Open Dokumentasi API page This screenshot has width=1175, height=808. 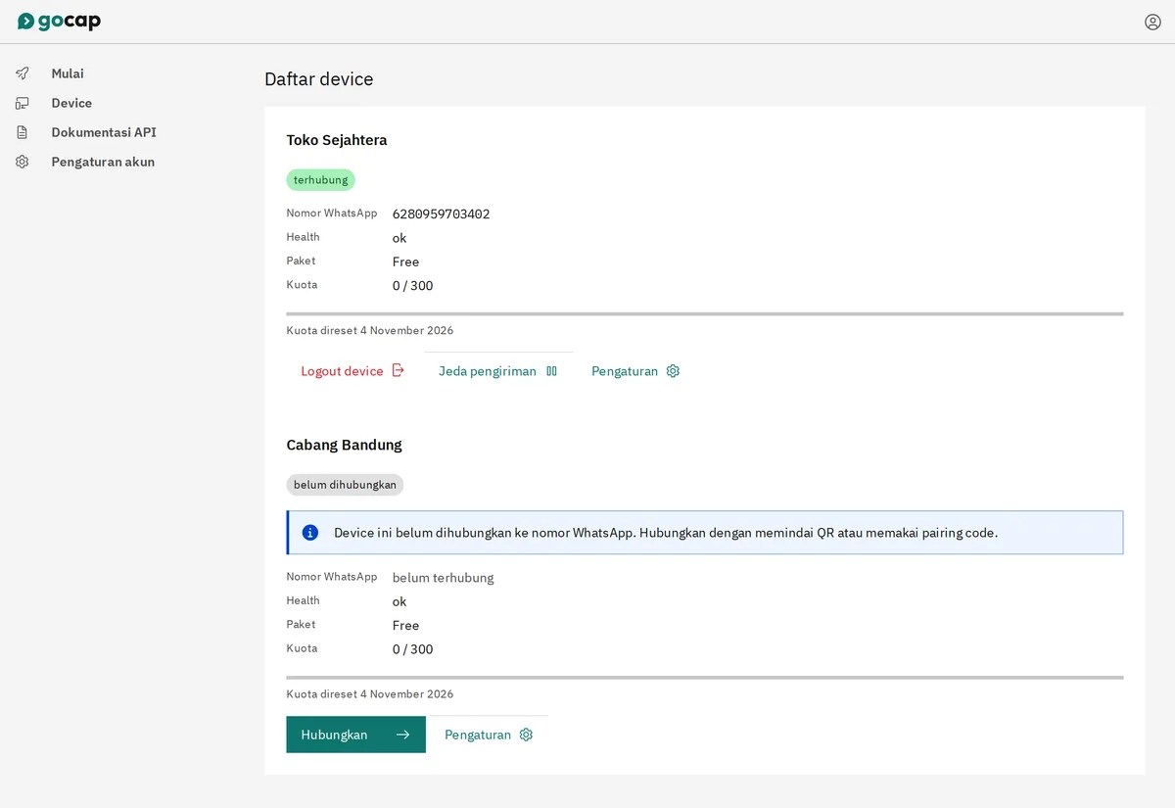pos(104,132)
